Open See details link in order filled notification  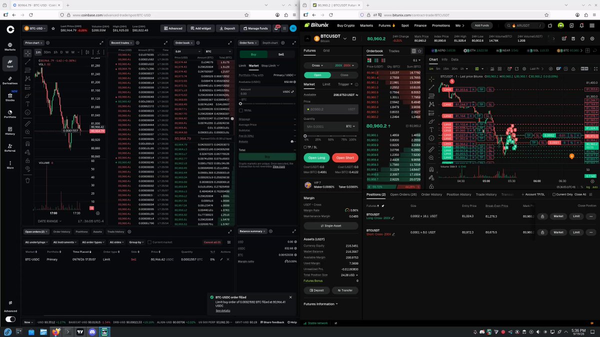223,311
